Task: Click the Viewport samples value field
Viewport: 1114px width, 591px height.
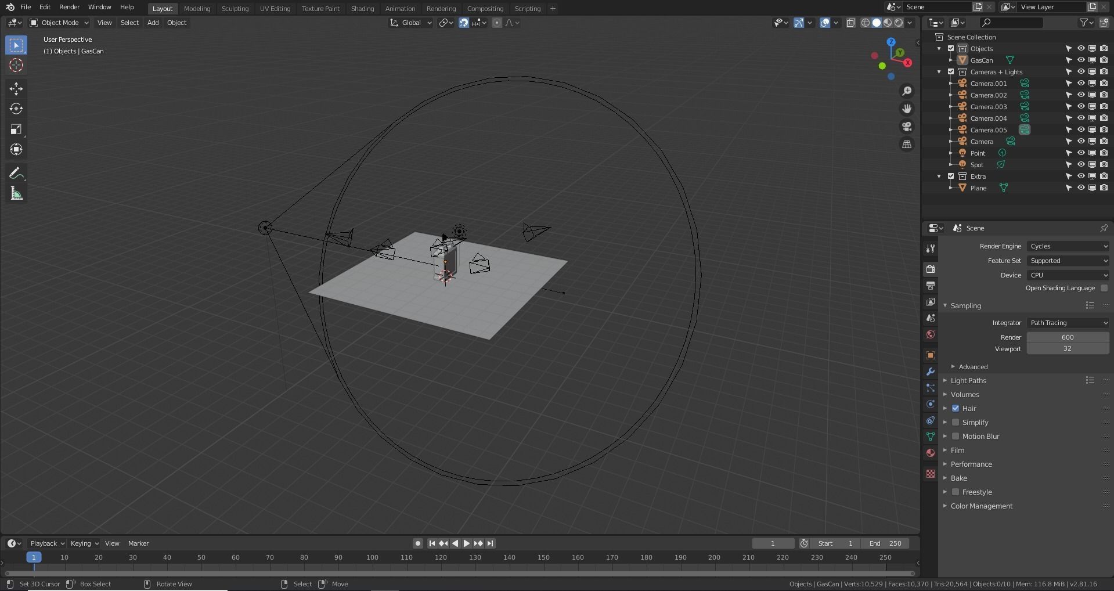Action: pyautogui.click(x=1068, y=348)
